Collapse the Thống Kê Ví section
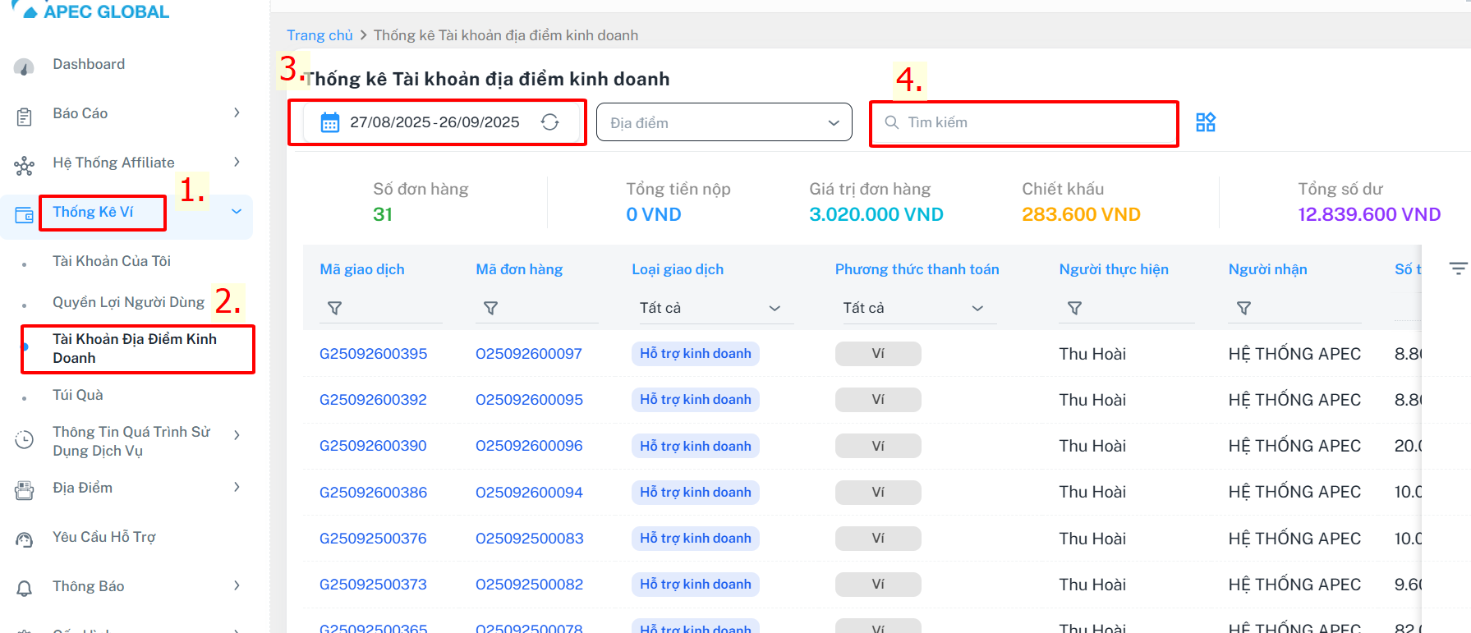Viewport: 1471px width, 633px height. click(237, 212)
